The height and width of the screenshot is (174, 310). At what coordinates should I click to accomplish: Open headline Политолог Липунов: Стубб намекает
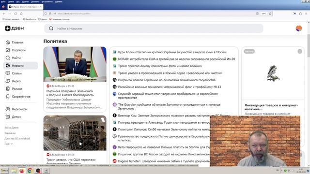click(x=164, y=130)
